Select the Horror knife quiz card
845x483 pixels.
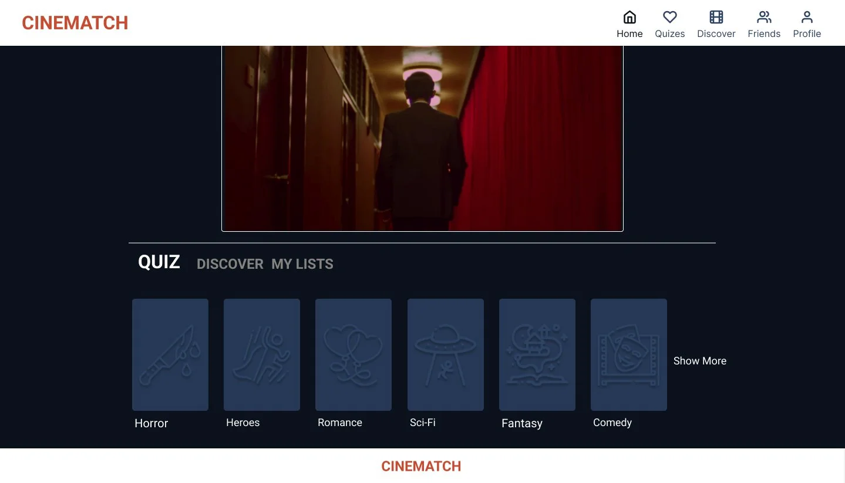click(x=170, y=354)
